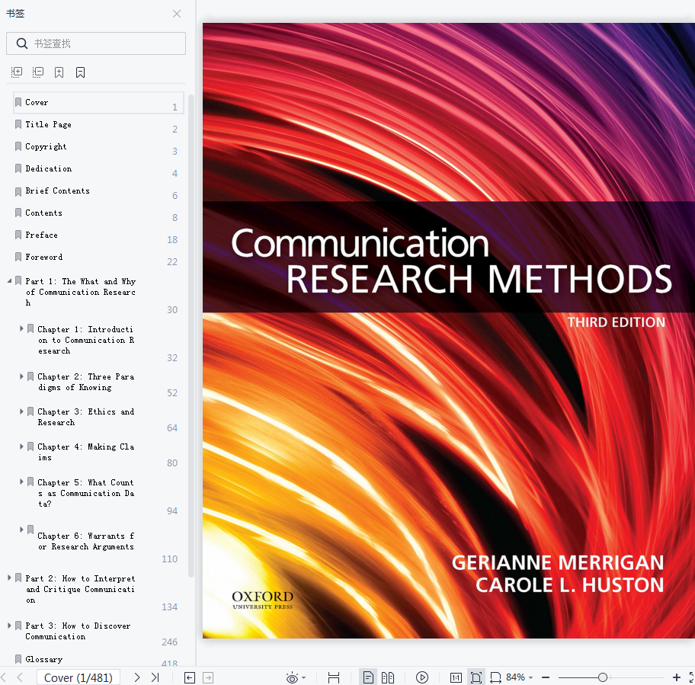695x685 pixels.
Task: Expand Chapter 4 Making Claims bookmark
Action: (x=21, y=447)
